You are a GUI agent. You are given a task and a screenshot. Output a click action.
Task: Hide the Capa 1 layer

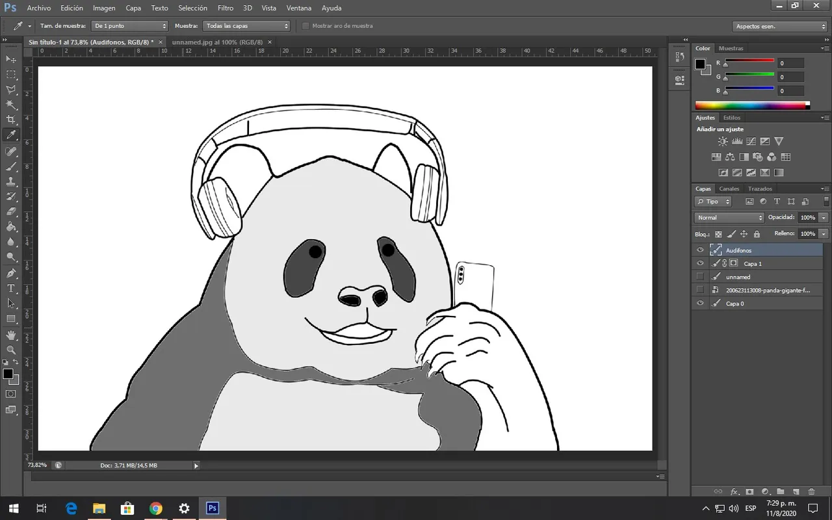point(700,264)
